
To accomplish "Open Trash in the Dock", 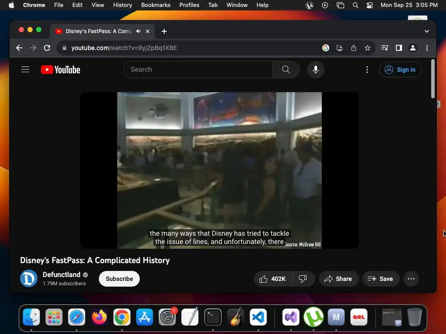I will point(415,317).
